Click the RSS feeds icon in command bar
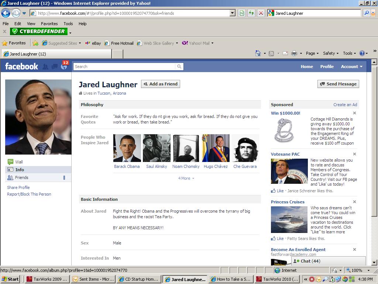Image resolution: width=378 pixels, height=284 pixels. (x=271, y=53)
